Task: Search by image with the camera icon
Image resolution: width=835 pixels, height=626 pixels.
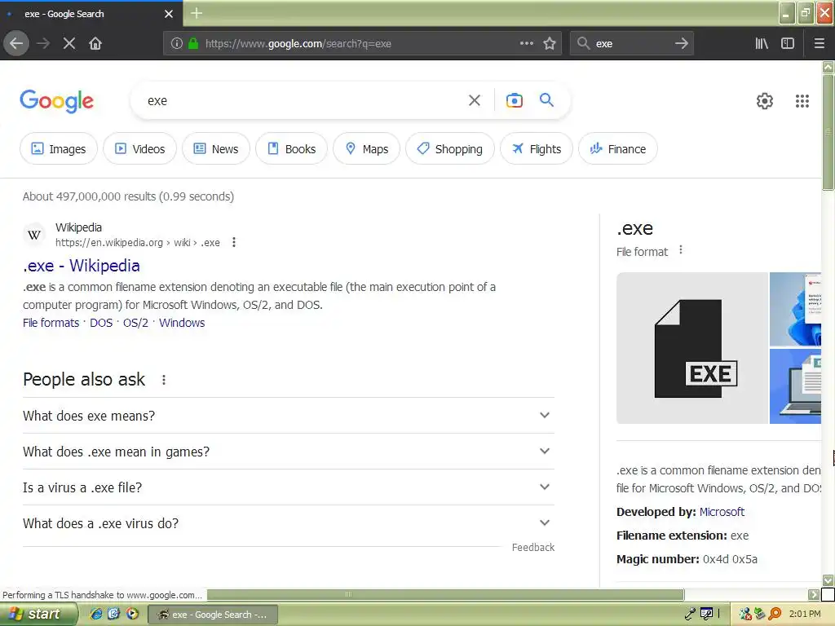Action: pyautogui.click(x=514, y=100)
